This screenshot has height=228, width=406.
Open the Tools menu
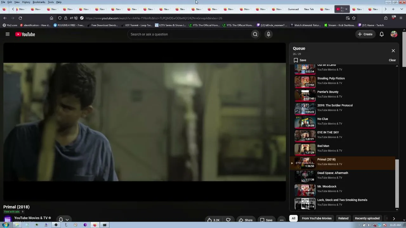click(x=51, y=2)
